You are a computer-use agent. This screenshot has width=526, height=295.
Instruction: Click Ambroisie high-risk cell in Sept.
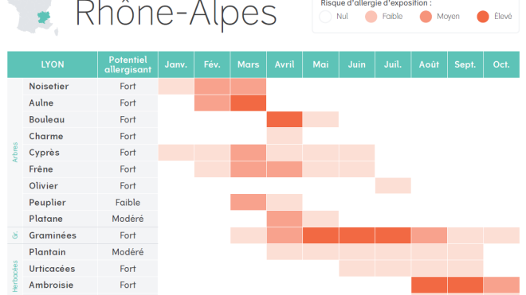click(x=465, y=285)
